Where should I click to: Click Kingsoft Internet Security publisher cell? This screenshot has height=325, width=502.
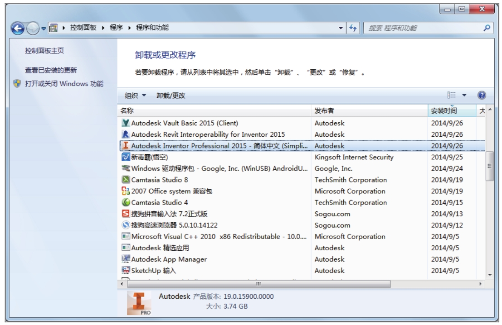[x=354, y=157]
